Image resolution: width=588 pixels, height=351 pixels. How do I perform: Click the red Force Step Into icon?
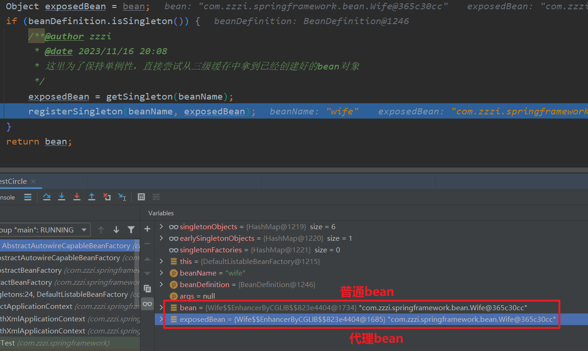point(77,197)
